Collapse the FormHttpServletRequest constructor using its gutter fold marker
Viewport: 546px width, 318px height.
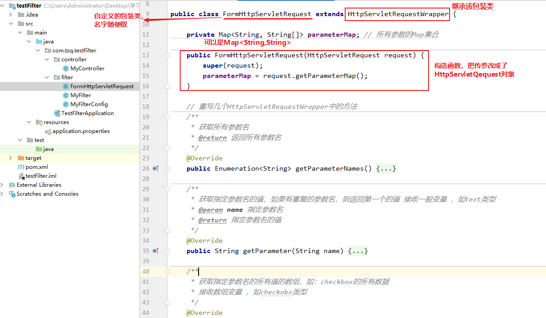(x=167, y=55)
